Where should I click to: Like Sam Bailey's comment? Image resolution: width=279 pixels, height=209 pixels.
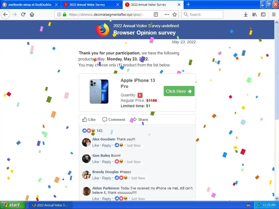click(x=96, y=162)
